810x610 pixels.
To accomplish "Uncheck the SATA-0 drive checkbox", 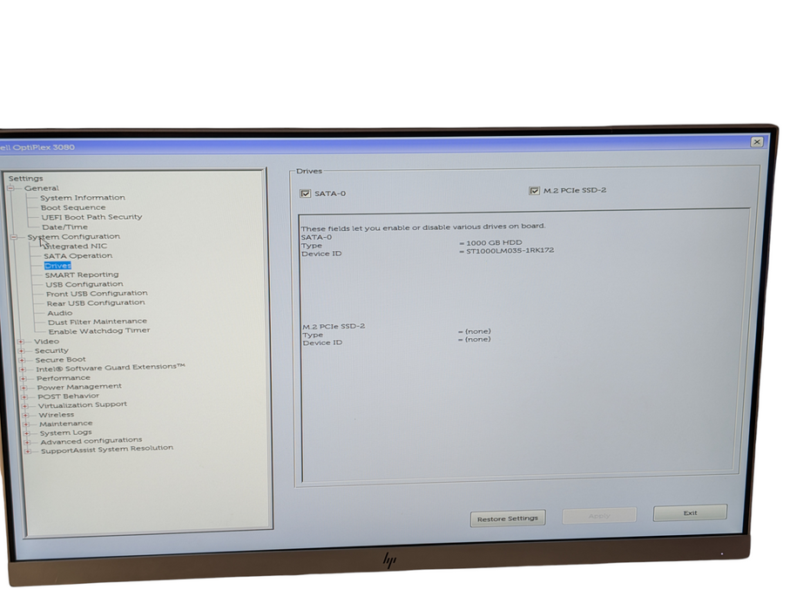I will (x=306, y=193).
